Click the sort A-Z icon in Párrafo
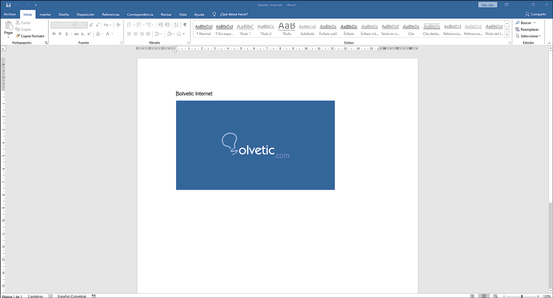The height and width of the screenshot is (298, 553). (x=176, y=25)
